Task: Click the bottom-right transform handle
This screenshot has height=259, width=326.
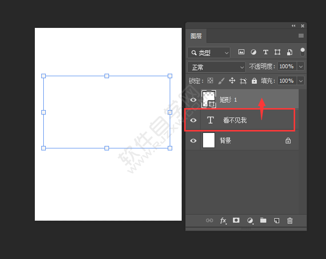Action: (x=170, y=148)
